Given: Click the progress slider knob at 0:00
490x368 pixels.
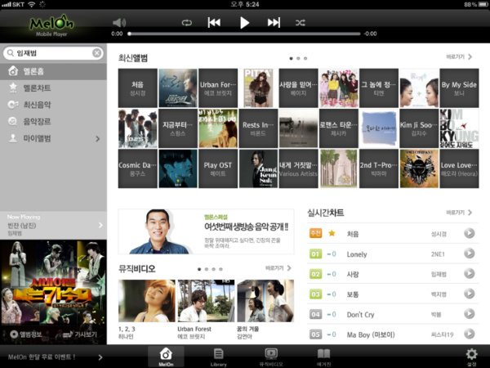Looking at the screenshot, I should tap(129, 34).
